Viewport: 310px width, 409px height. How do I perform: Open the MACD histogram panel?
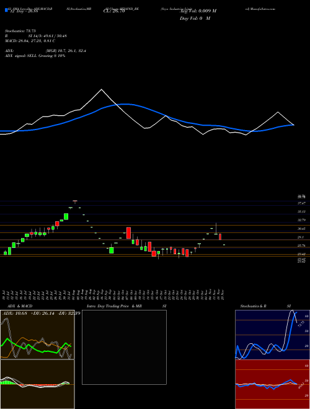[x=37, y=384]
